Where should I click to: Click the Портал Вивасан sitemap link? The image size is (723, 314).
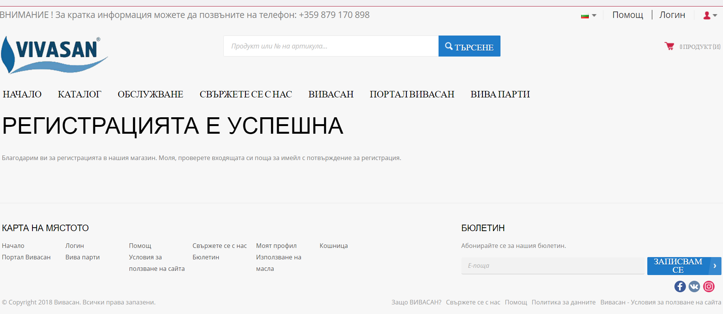tap(26, 257)
